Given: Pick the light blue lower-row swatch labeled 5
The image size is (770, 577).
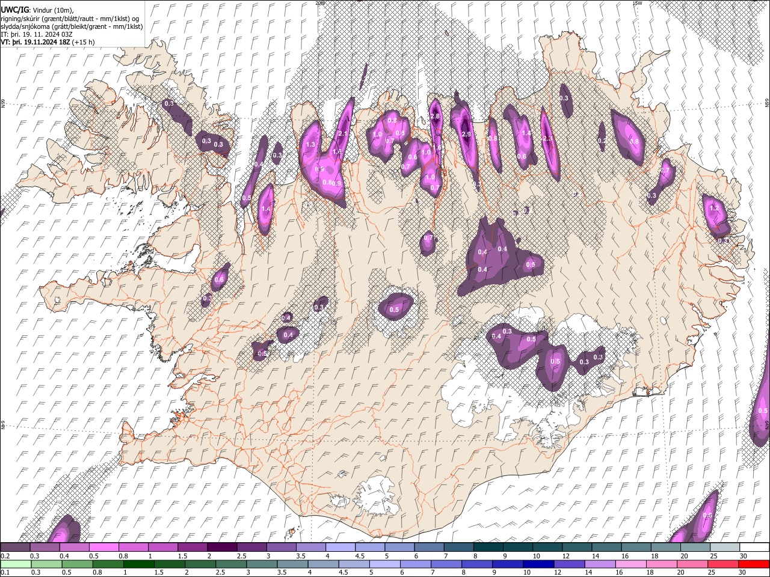Looking at the screenshot, I should coord(384,564).
